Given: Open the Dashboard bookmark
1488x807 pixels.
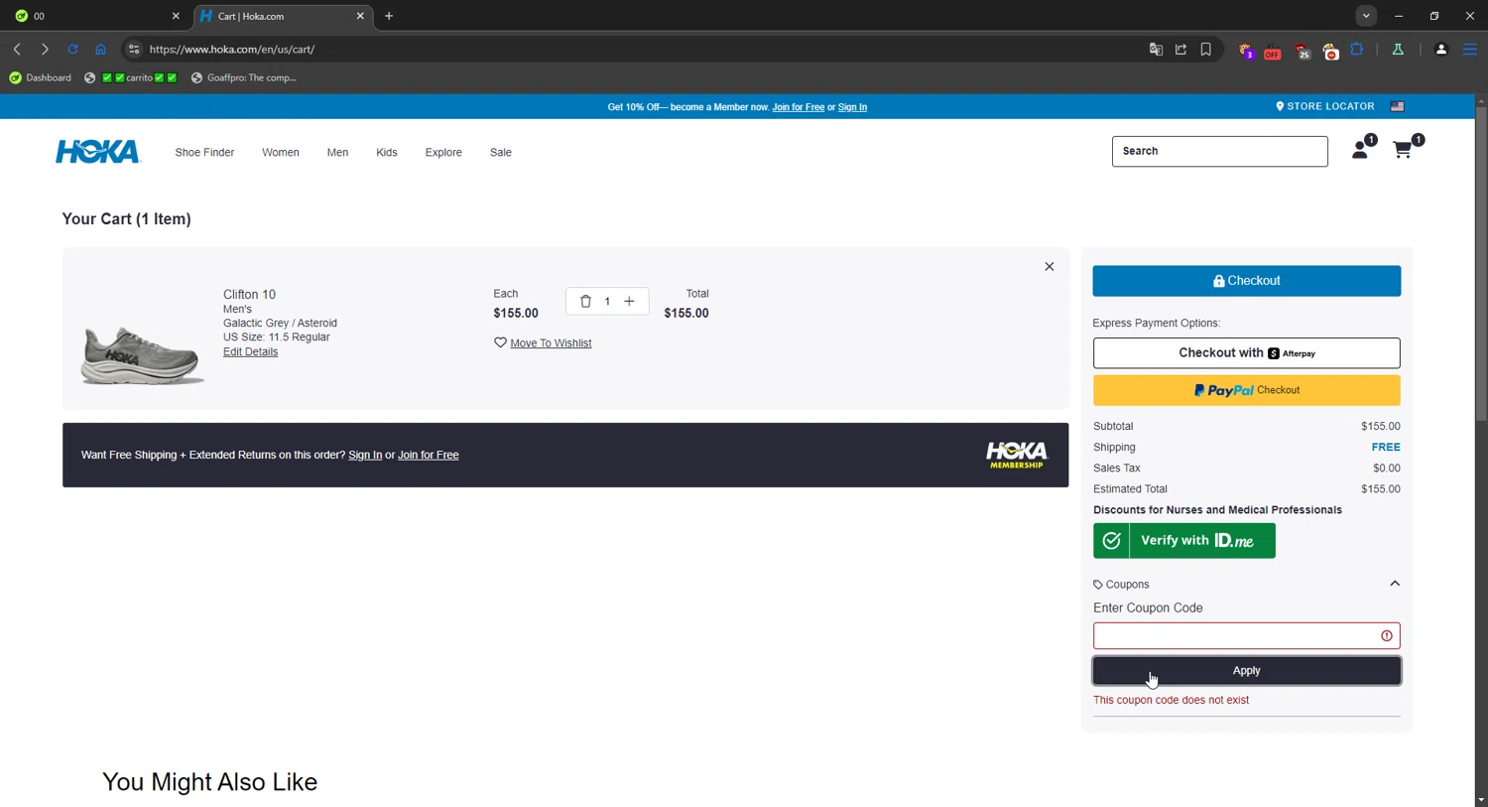Looking at the screenshot, I should pos(41,77).
